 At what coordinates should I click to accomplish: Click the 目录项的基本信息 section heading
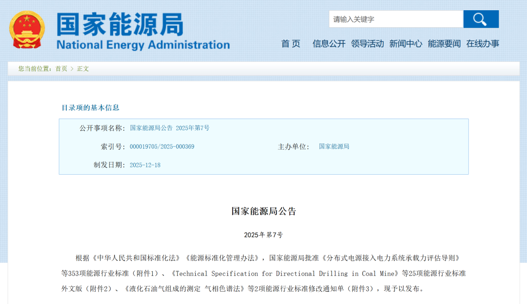point(90,107)
